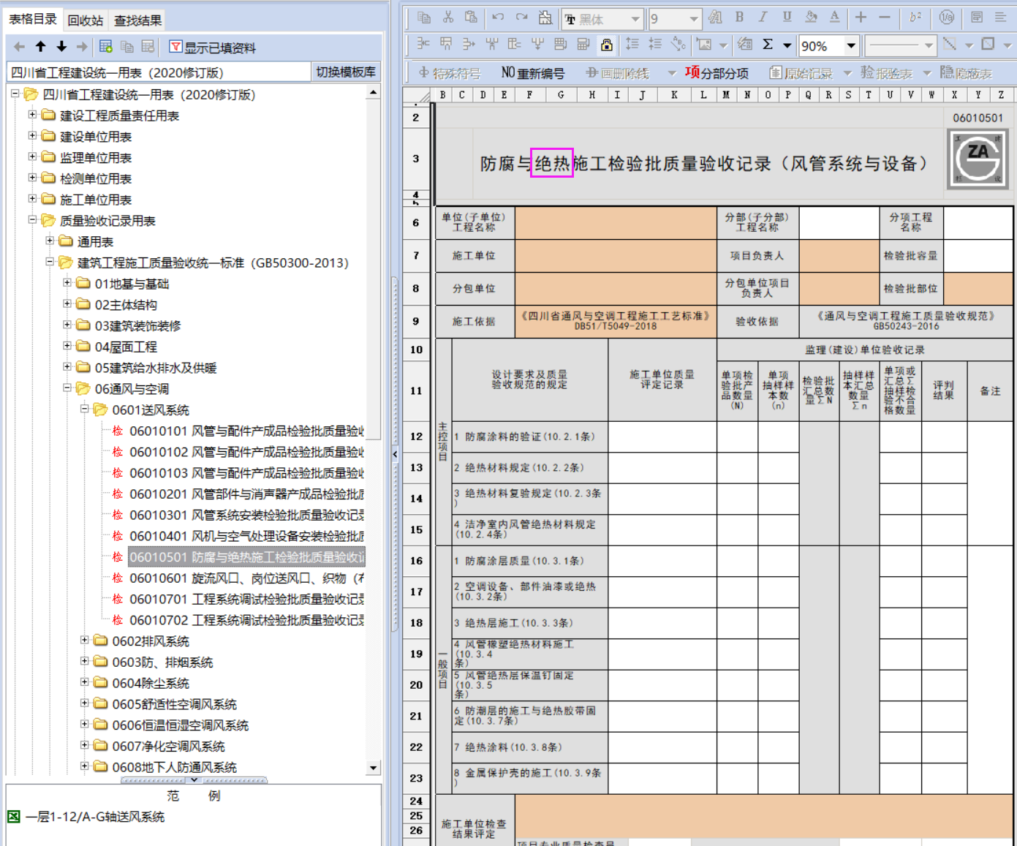Click the 施工单位 orange input cell

[616, 256]
